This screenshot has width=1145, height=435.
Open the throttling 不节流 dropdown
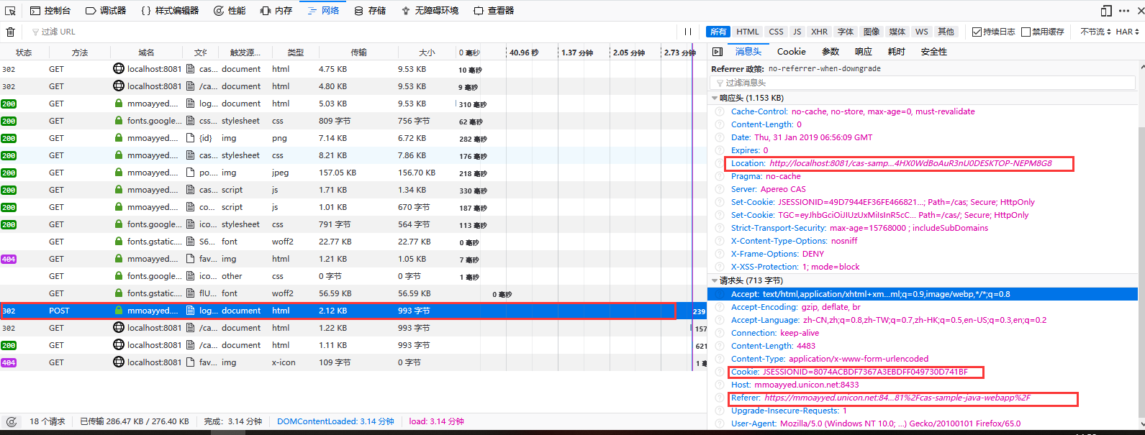coord(1096,32)
